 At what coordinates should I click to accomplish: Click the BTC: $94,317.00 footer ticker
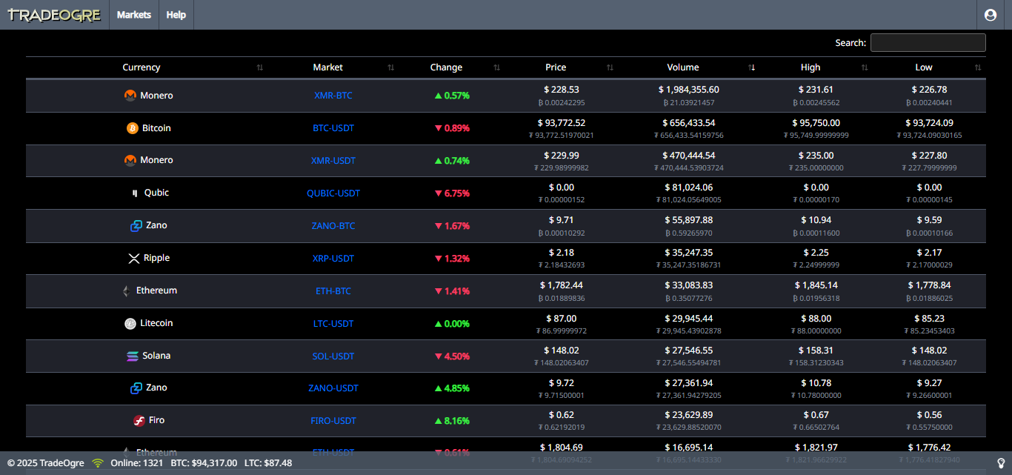tap(204, 463)
